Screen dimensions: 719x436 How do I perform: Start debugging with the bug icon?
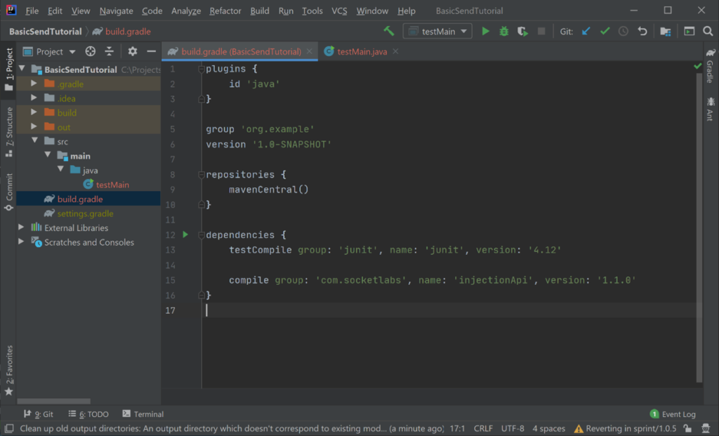pyautogui.click(x=504, y=31)
